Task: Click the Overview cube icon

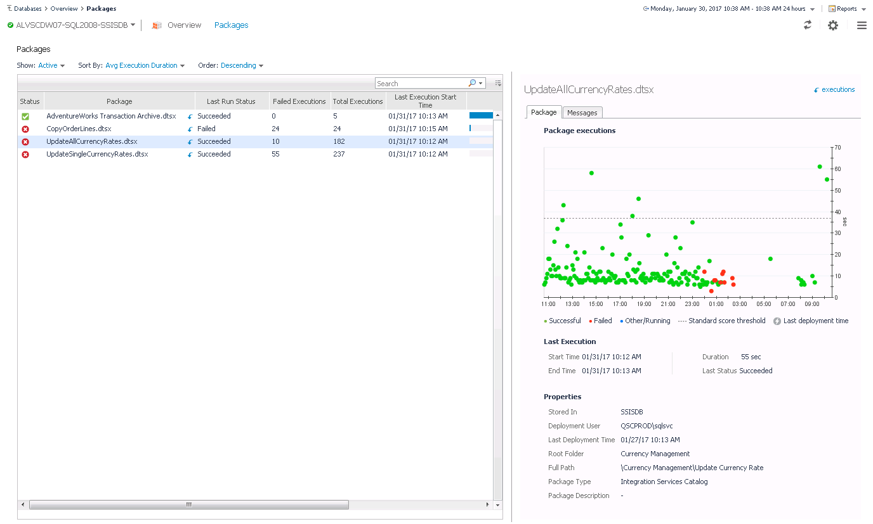Action: click(x=157, y=25)
